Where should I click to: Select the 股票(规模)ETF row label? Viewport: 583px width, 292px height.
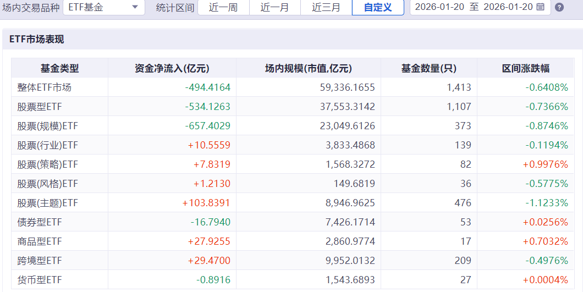(48, 126)
